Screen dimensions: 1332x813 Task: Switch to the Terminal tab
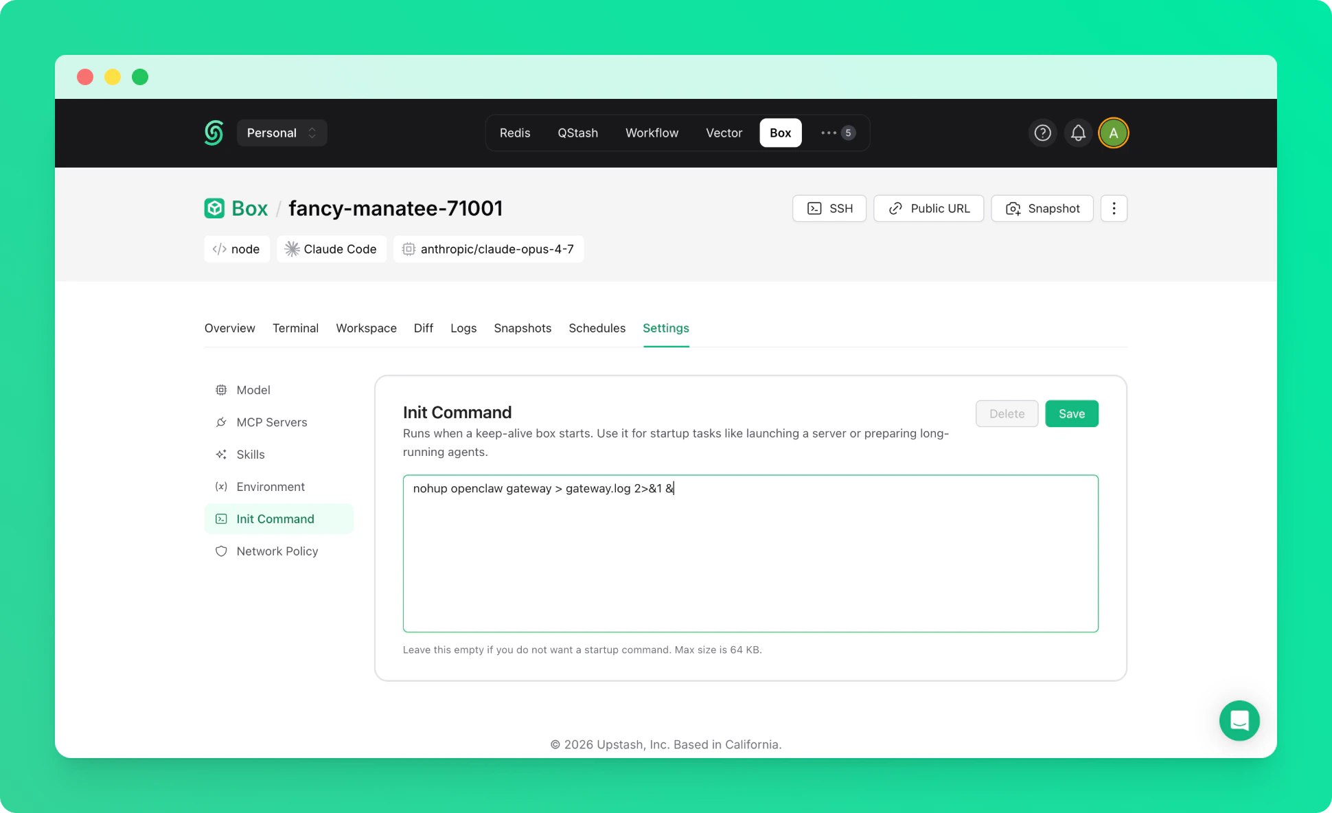coord(295,328)
